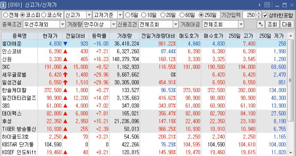Click the window number 1 icon in title bar

[3, 5]
